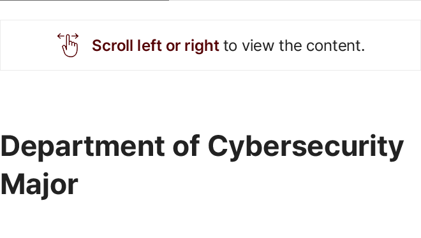Screen dimensions: 421x238
Task: Click the swipe hand gesture icon
Action: click(68, 45)
